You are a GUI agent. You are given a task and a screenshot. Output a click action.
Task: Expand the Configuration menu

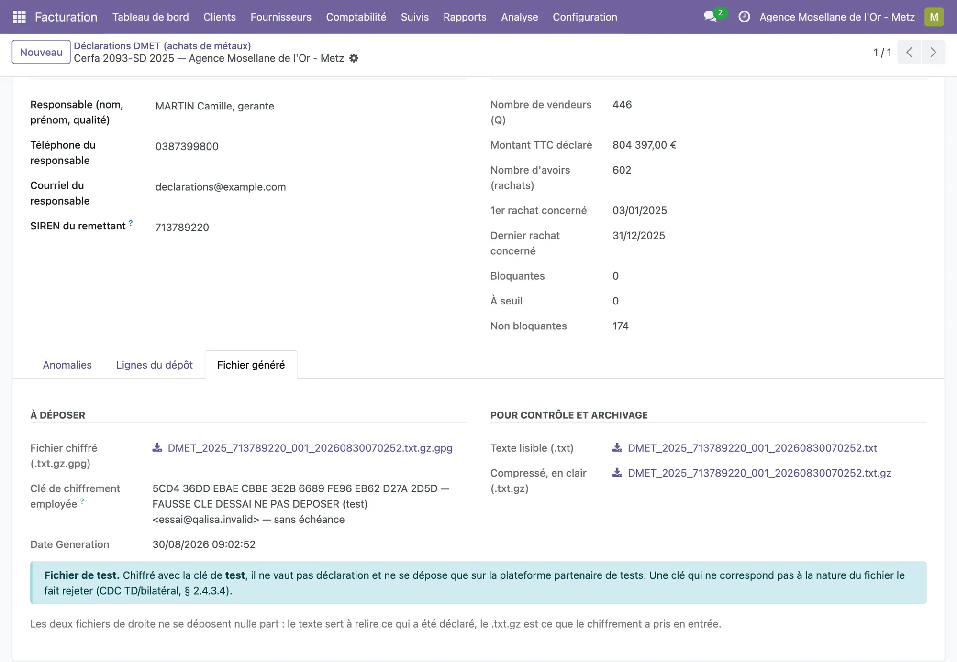tap(585, 17)
